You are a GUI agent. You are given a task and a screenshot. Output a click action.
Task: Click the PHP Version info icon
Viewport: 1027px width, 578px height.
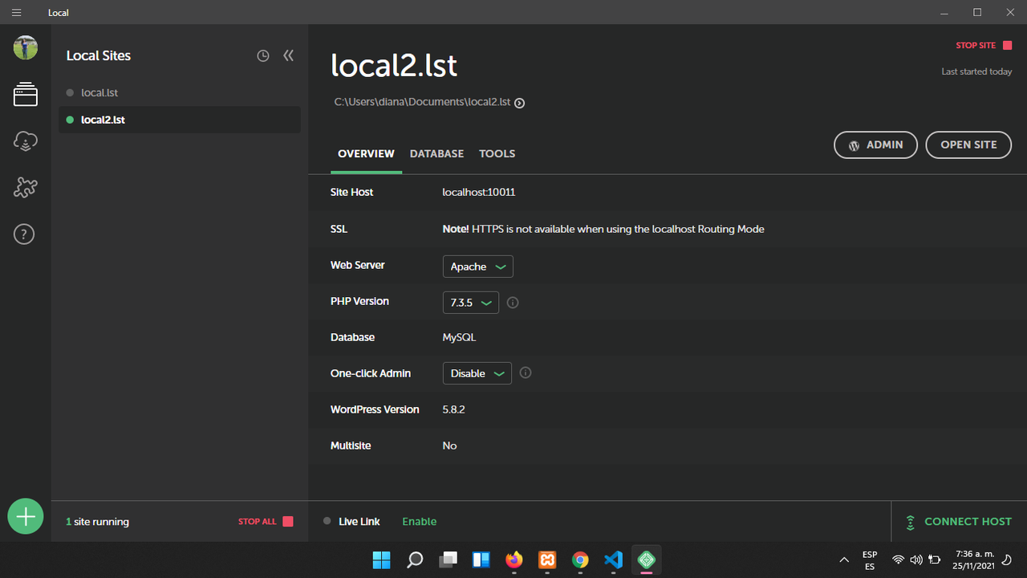click(513, 303)
